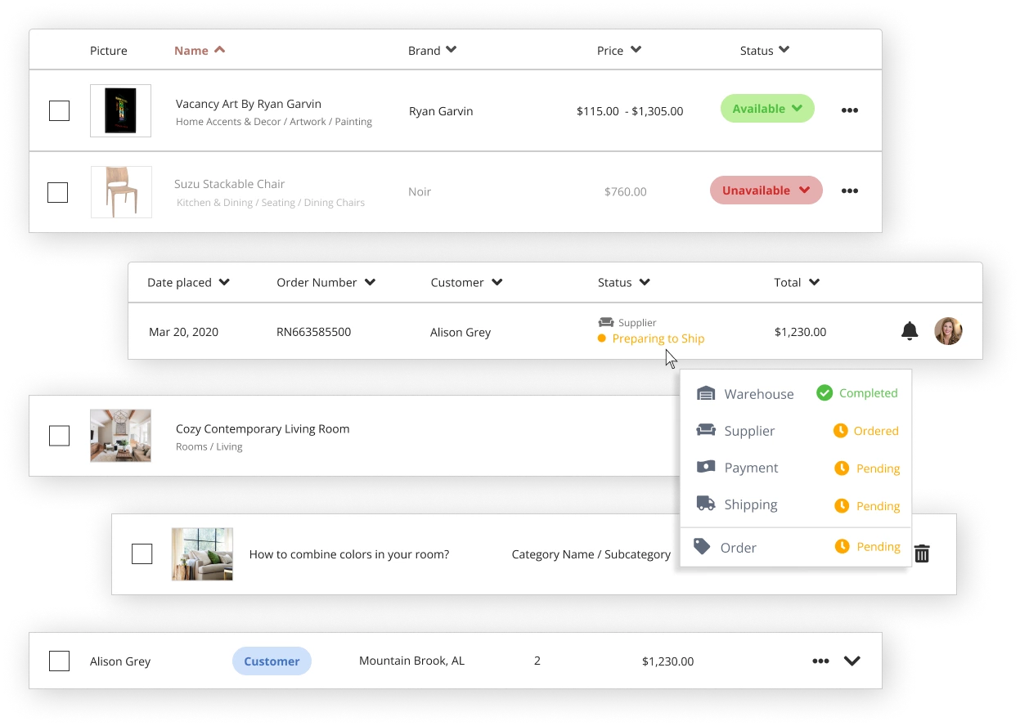Open three-dot menu for Alison Grey customer
This screenshot has width=1020, height=726.
(820, 661)
